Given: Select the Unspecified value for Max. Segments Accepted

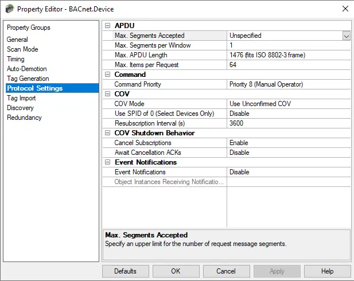Looking at the screenshot, I should pyautogui.click(x=285, y=36).
